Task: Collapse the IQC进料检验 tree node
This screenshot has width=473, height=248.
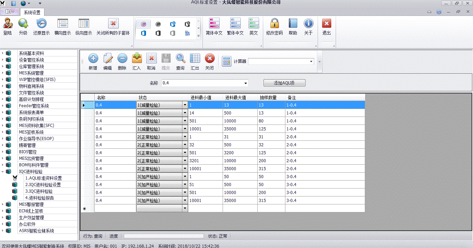Action: (x=2, y=172)
